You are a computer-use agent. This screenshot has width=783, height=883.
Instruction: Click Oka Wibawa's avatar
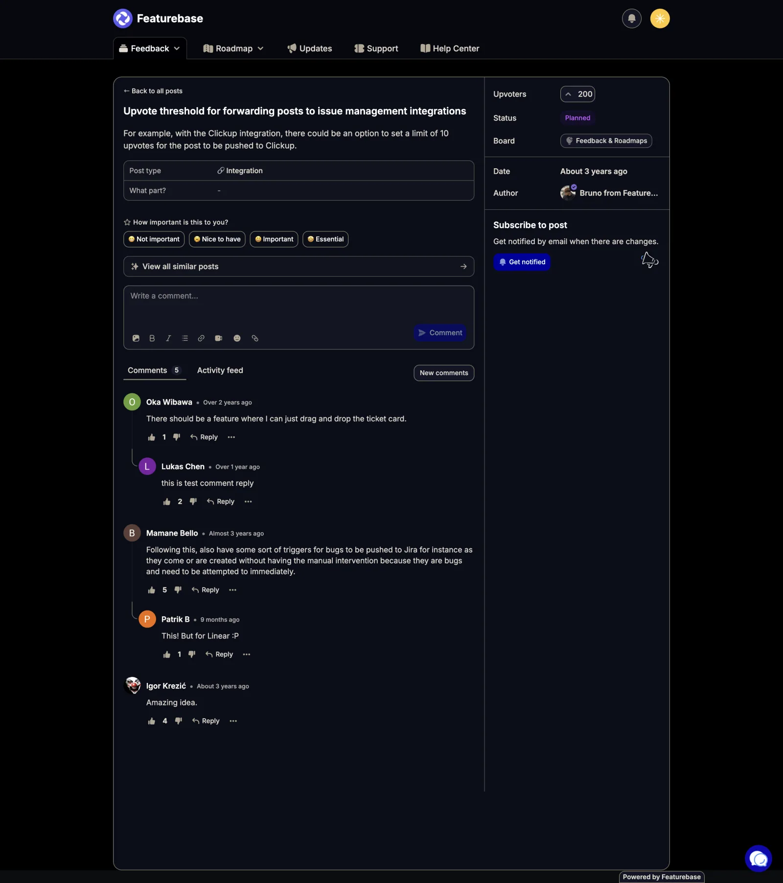pos(132,402)
